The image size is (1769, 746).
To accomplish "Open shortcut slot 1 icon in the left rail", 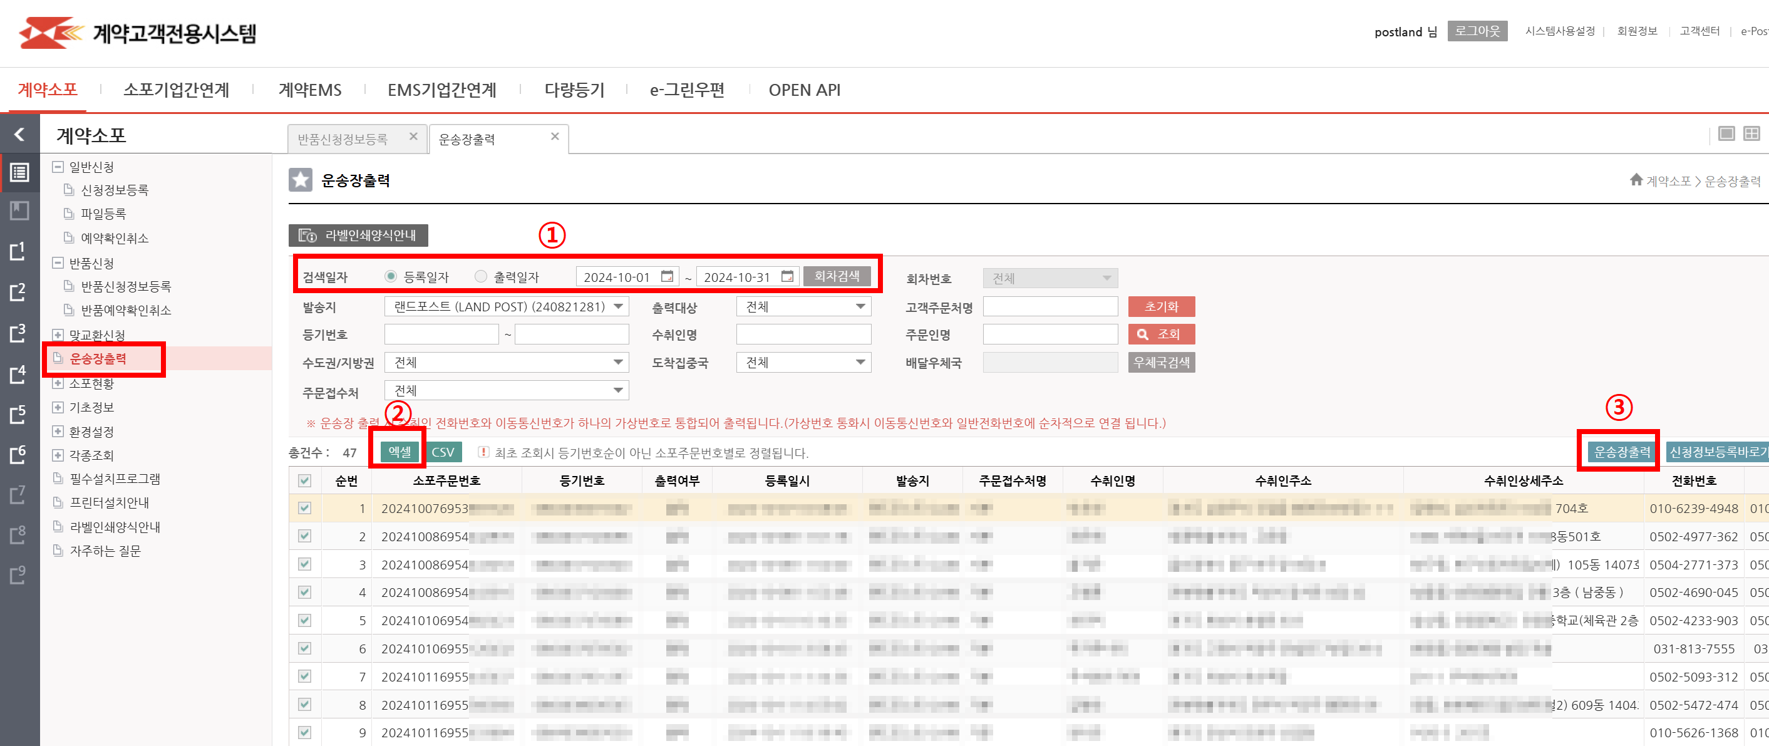I will click(18, 251).
